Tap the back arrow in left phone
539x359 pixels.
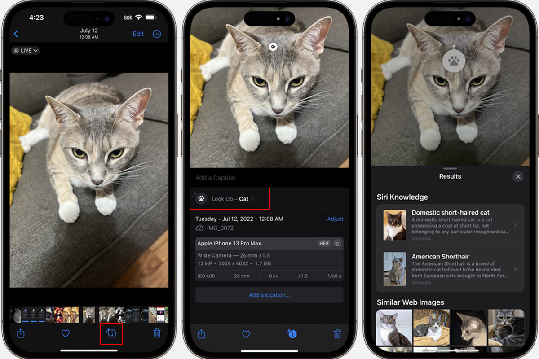16,34
